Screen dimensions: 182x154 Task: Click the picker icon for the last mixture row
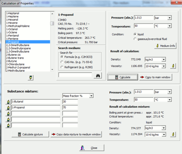pyautogui.click(x=8, y=125)
